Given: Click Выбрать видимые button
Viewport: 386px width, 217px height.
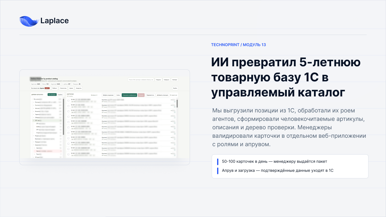Looking at the screenshot, I should click(108, 95).
